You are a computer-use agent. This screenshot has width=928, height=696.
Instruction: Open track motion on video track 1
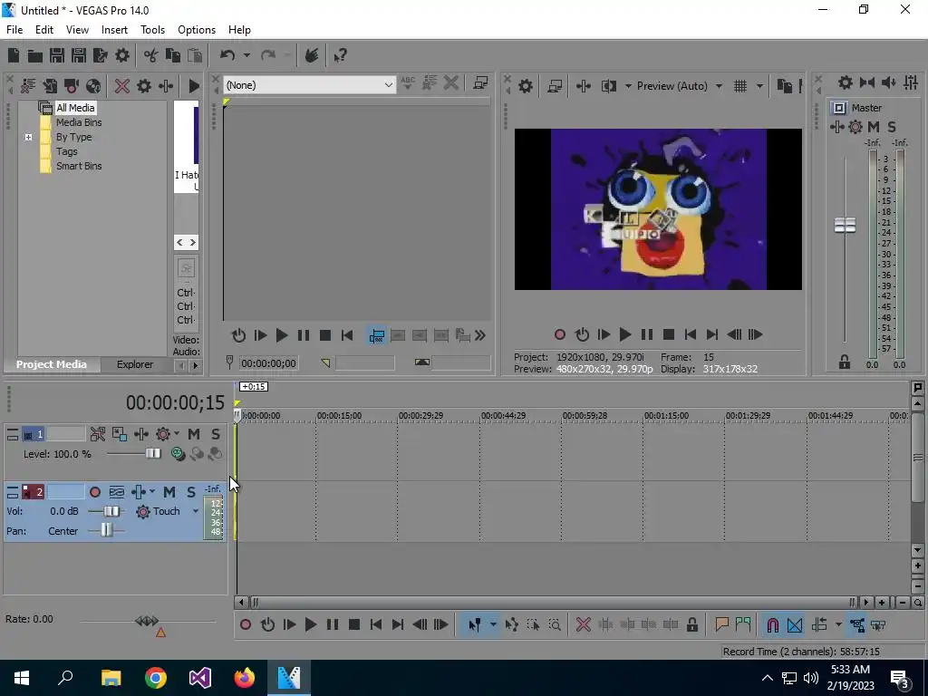[x=119, y=434]
